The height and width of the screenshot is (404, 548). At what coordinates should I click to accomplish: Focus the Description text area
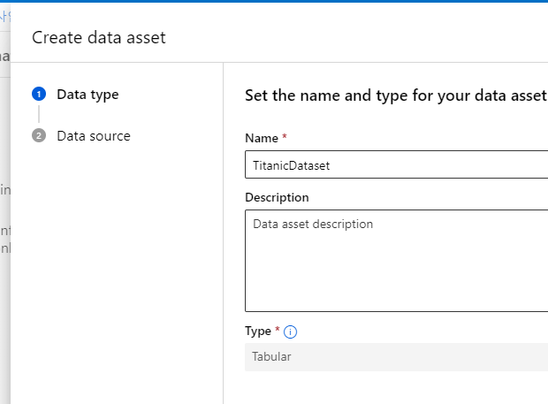click(x=396, y=261)
